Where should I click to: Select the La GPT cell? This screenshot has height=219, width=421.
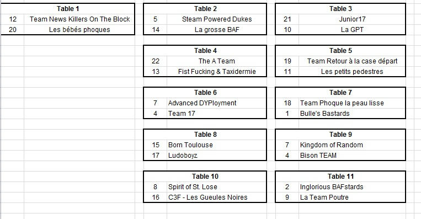tap(352, 30)
